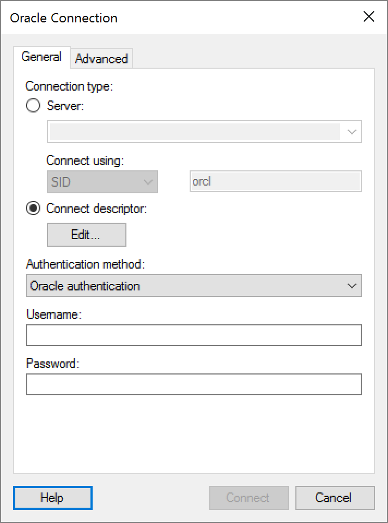Click the Connect using label
This screenshot has width=388, height=523.
click(85, 161)
